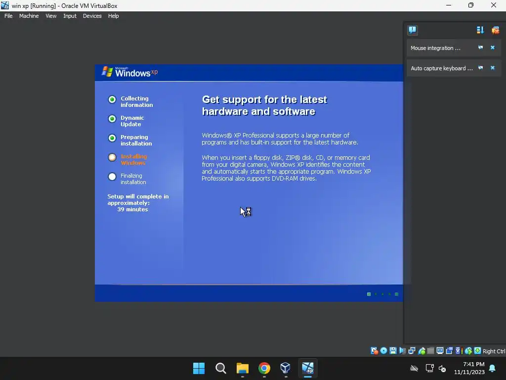Screen dimensions: 506x380
Task: Click the network adapters status icon
Action: pos(412,351)
